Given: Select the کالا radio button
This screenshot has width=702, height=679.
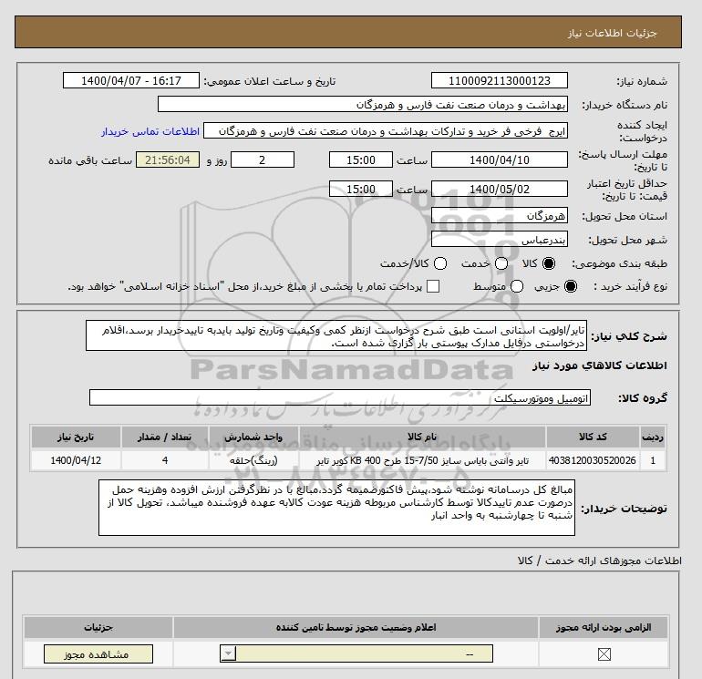Looking at the screenshot, I should pos(549,263).
